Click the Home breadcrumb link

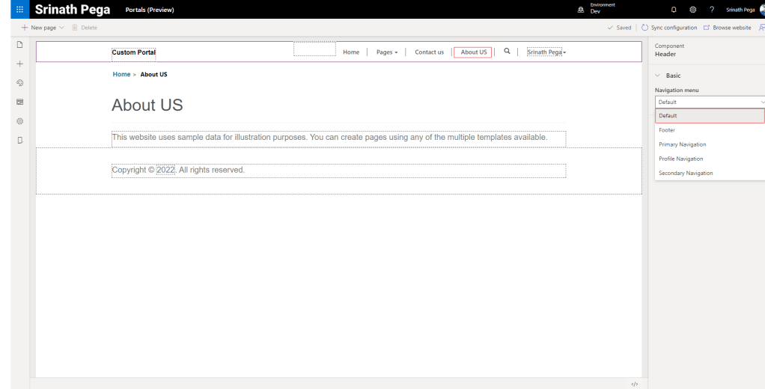[x=120, y=74]
